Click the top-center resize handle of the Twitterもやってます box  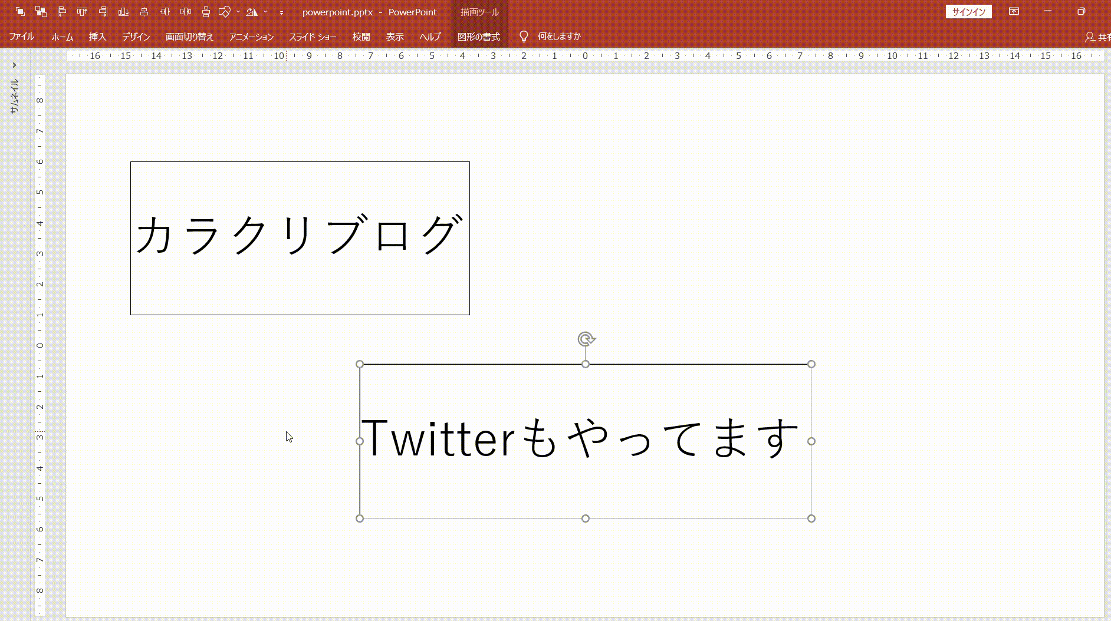[x=586, y=364]
